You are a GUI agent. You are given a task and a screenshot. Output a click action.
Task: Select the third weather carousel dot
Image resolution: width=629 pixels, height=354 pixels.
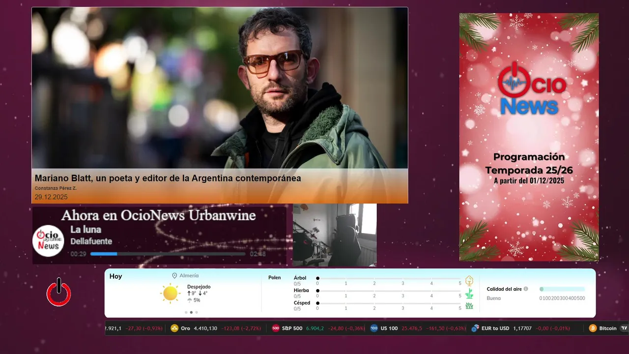pos(197,312)
